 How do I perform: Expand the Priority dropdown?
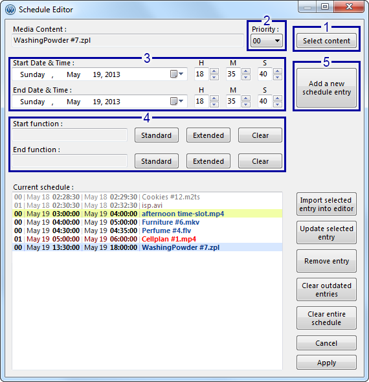pos(267,41)
